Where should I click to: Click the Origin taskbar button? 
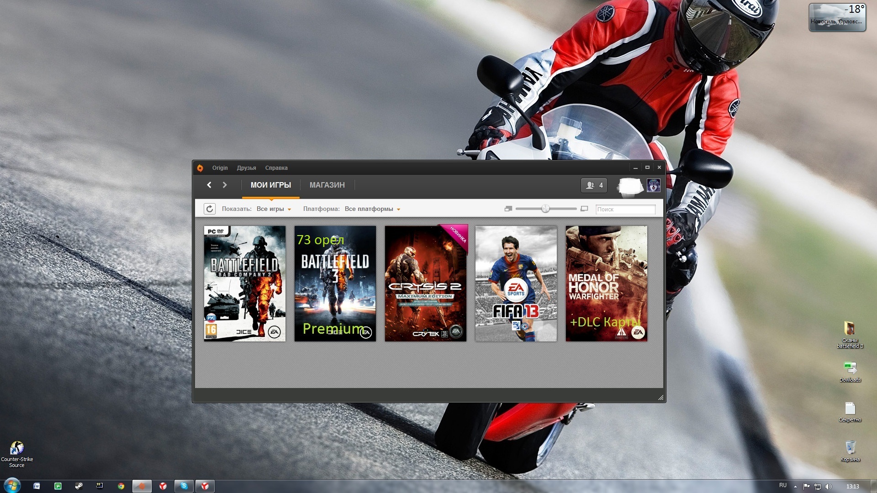(x=142, y=486)
